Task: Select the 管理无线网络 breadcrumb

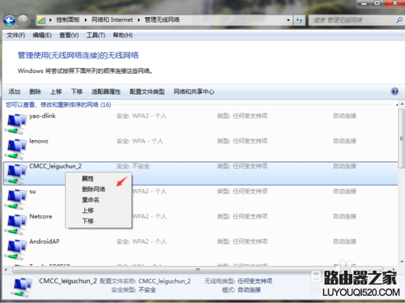Action: point(162,19)
